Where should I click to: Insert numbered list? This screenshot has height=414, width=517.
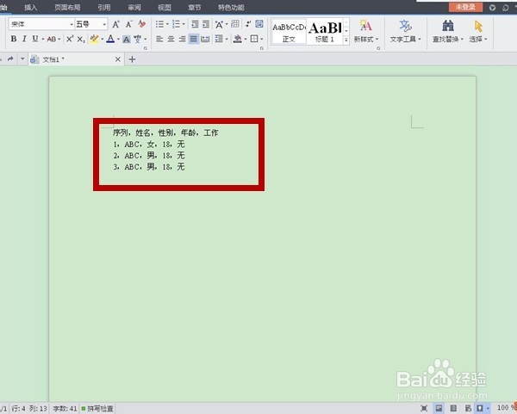[x=176, y=24]
